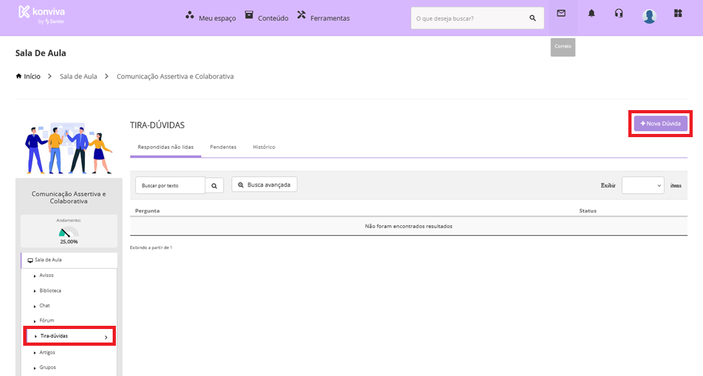This screenshot has height=376, width=703.
Task: Click the Nova Dúvida button
Action: tap(661, 124)
